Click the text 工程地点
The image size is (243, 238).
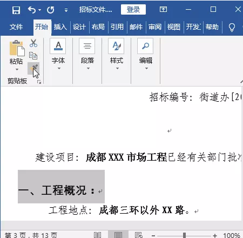[x=68, y=210]
